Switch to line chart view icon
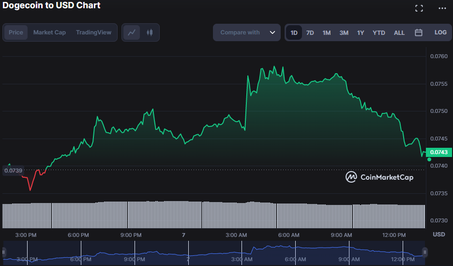453x266 pixels. click(x=132, y=32)
